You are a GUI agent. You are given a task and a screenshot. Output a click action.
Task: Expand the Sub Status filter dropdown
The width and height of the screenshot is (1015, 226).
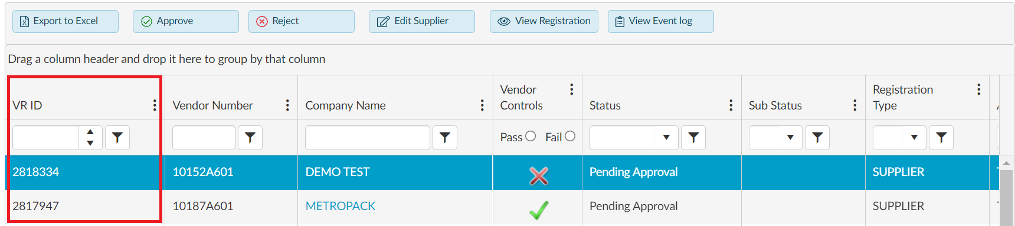[x=790, y=138]
